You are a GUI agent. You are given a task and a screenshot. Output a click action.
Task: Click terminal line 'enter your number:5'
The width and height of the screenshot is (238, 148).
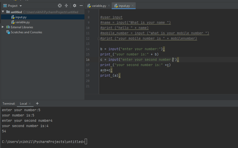(x=21, y=110)
